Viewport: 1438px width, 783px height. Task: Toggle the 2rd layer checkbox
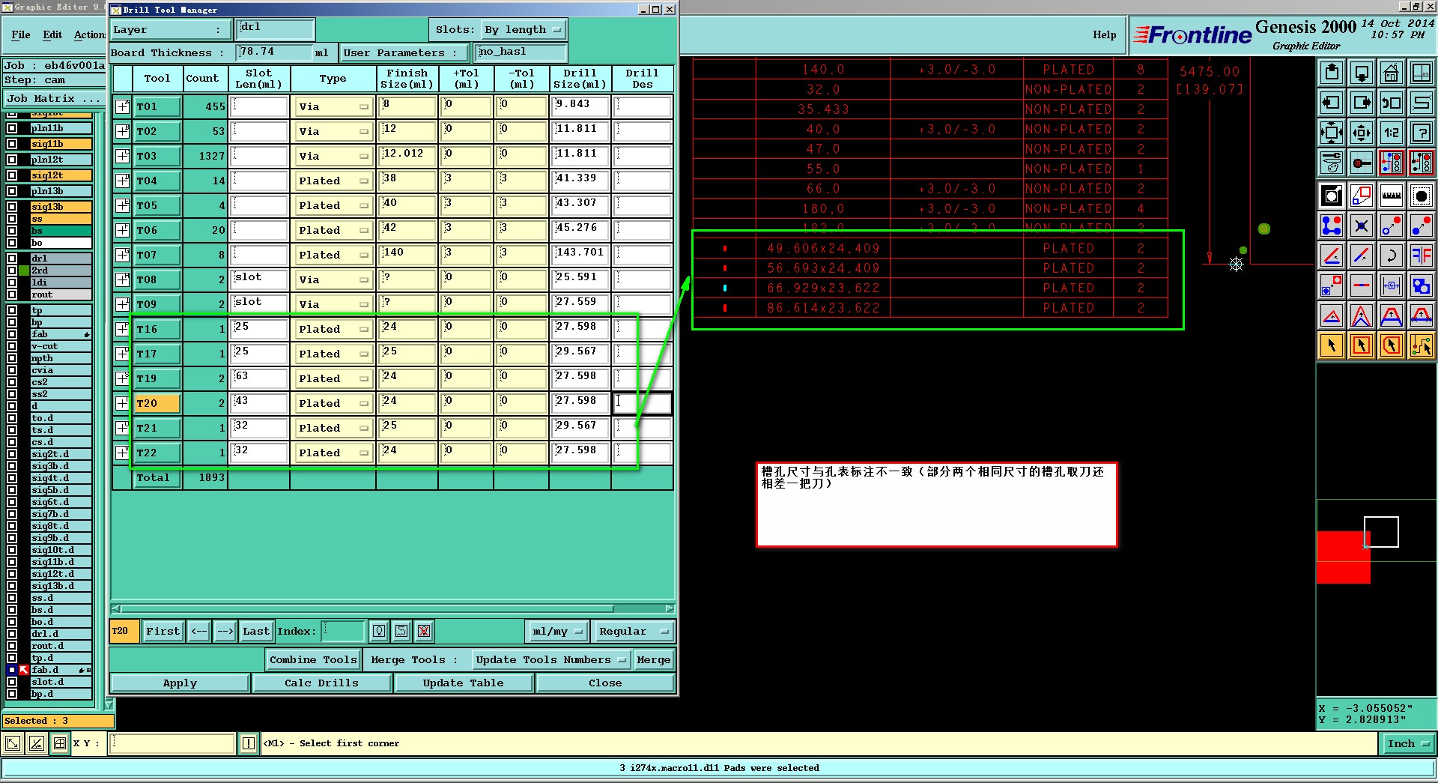[x=12, y=270]
